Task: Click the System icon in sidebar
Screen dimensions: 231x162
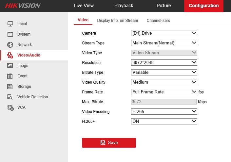Action: [10, 34]
